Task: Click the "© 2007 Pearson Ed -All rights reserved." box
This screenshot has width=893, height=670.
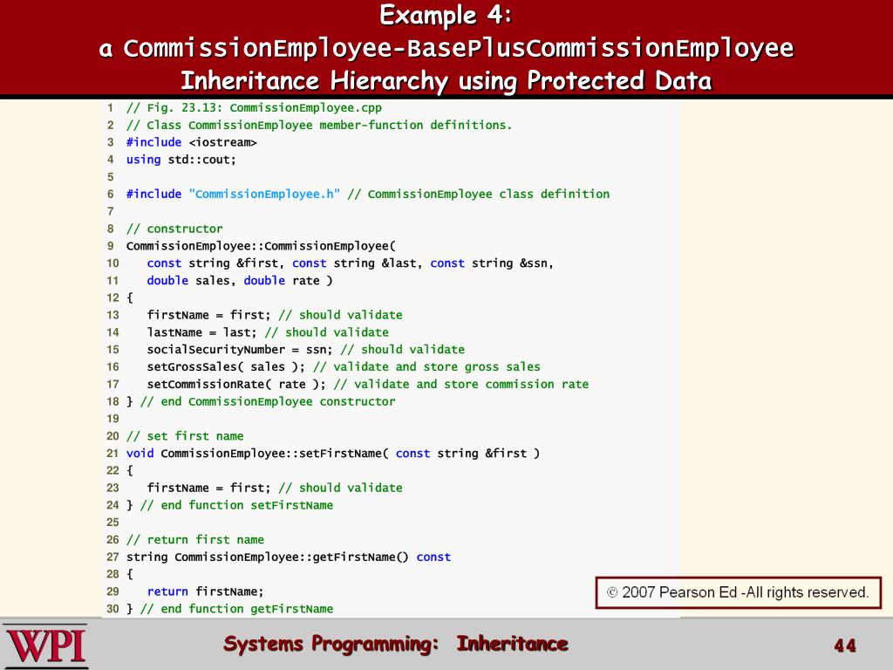Action: [x=738, y=592]
